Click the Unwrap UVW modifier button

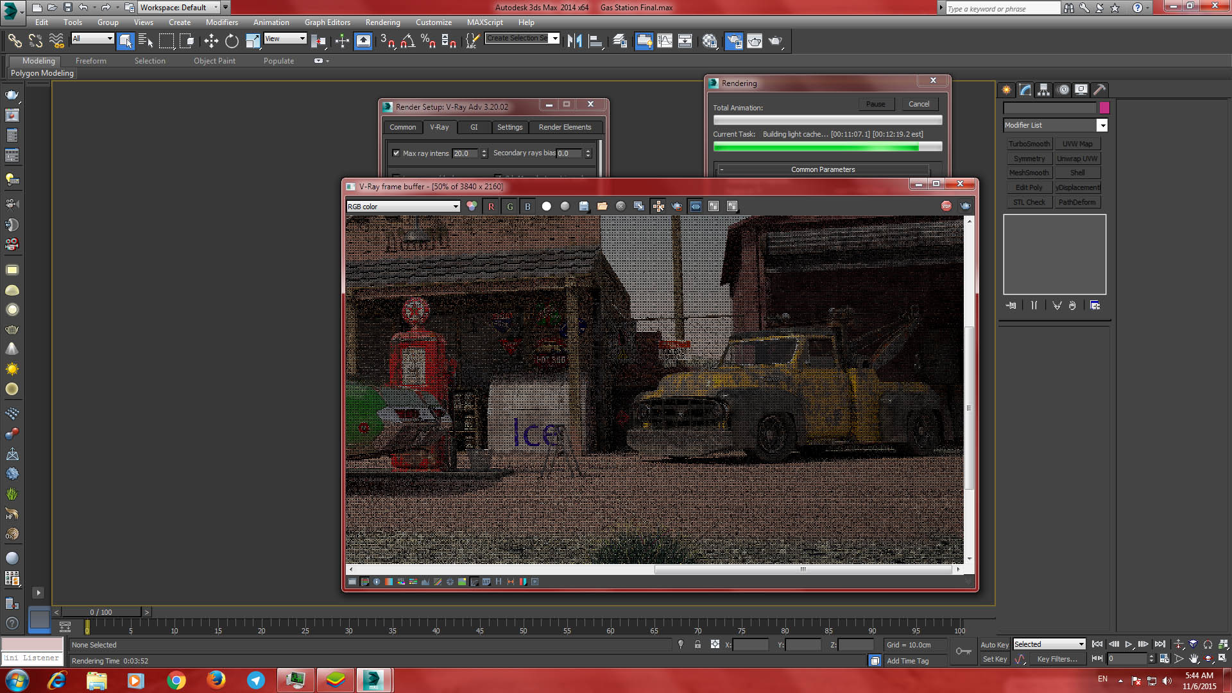[1077, 158]
